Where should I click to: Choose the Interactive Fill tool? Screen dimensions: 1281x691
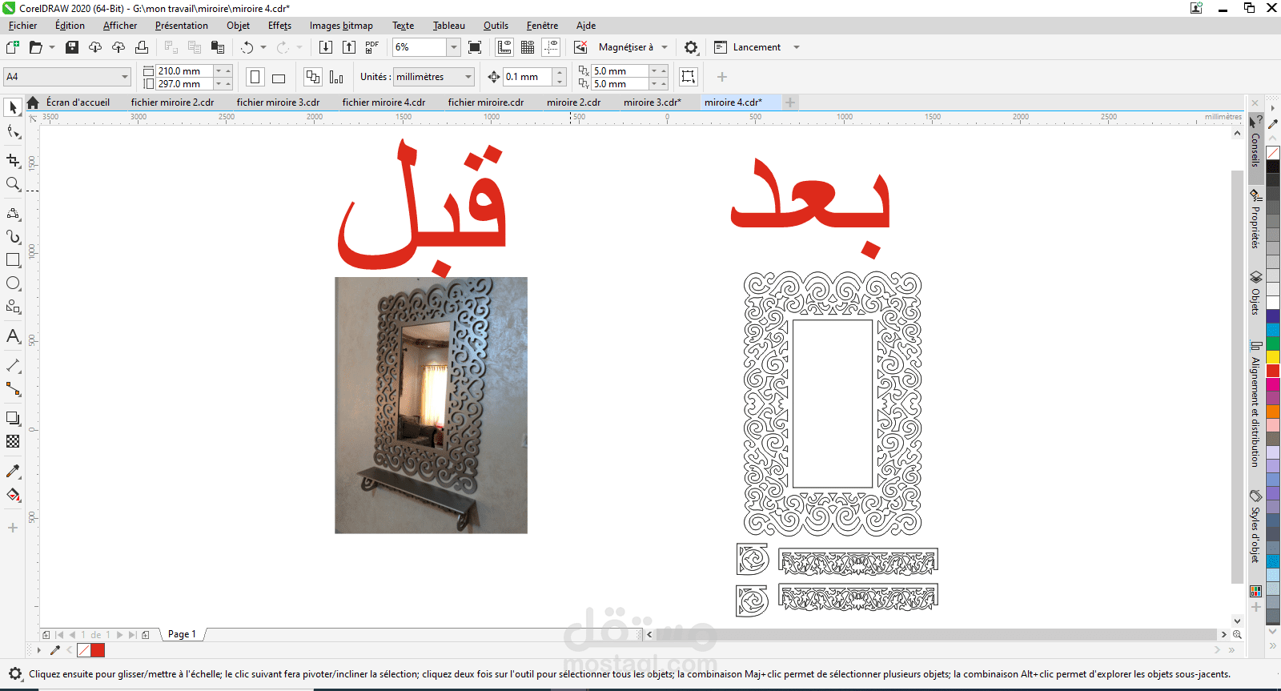13,495
